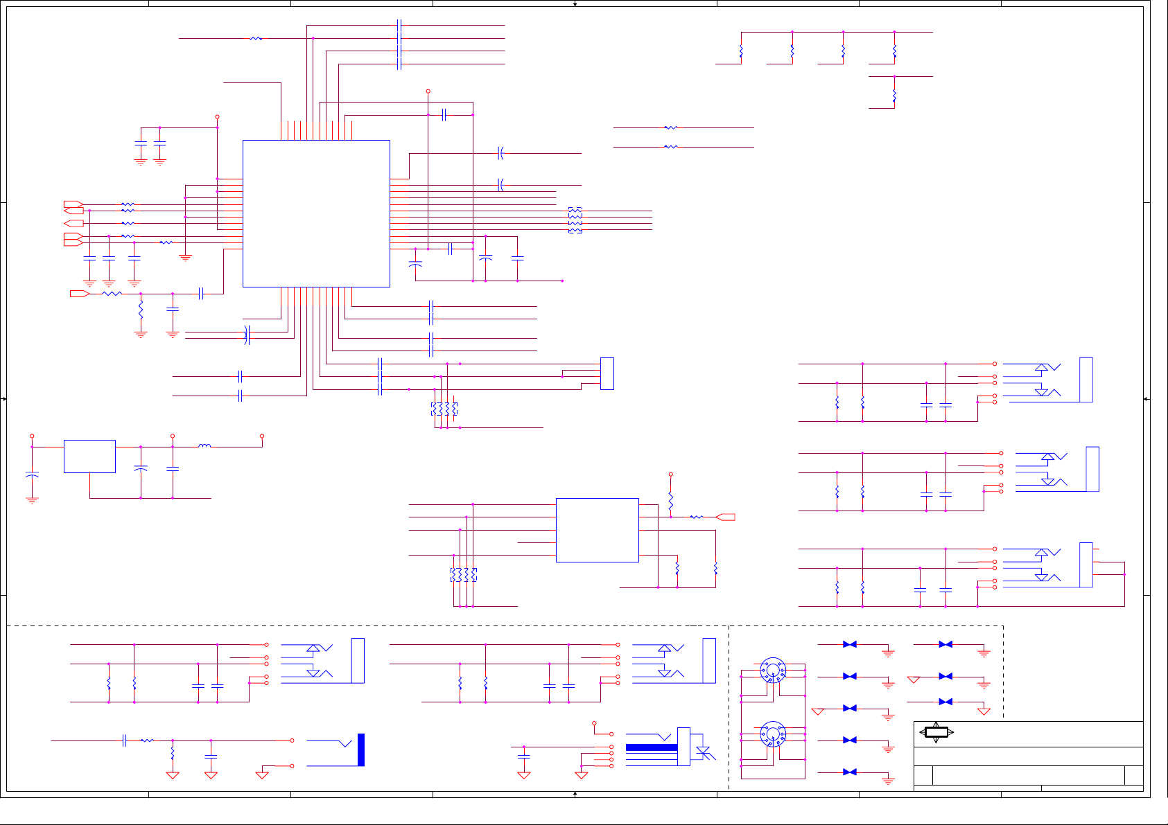The image size is (1168, 825).
Task: Select the upper circular DIN connector
Action: click(x=773, y=670)
